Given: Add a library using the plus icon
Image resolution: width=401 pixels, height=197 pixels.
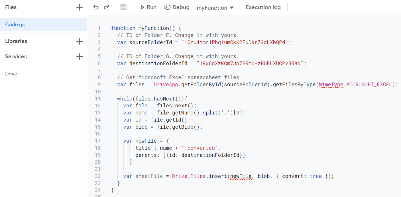Looking at the screenshot, I should click(x=80, y=41).
